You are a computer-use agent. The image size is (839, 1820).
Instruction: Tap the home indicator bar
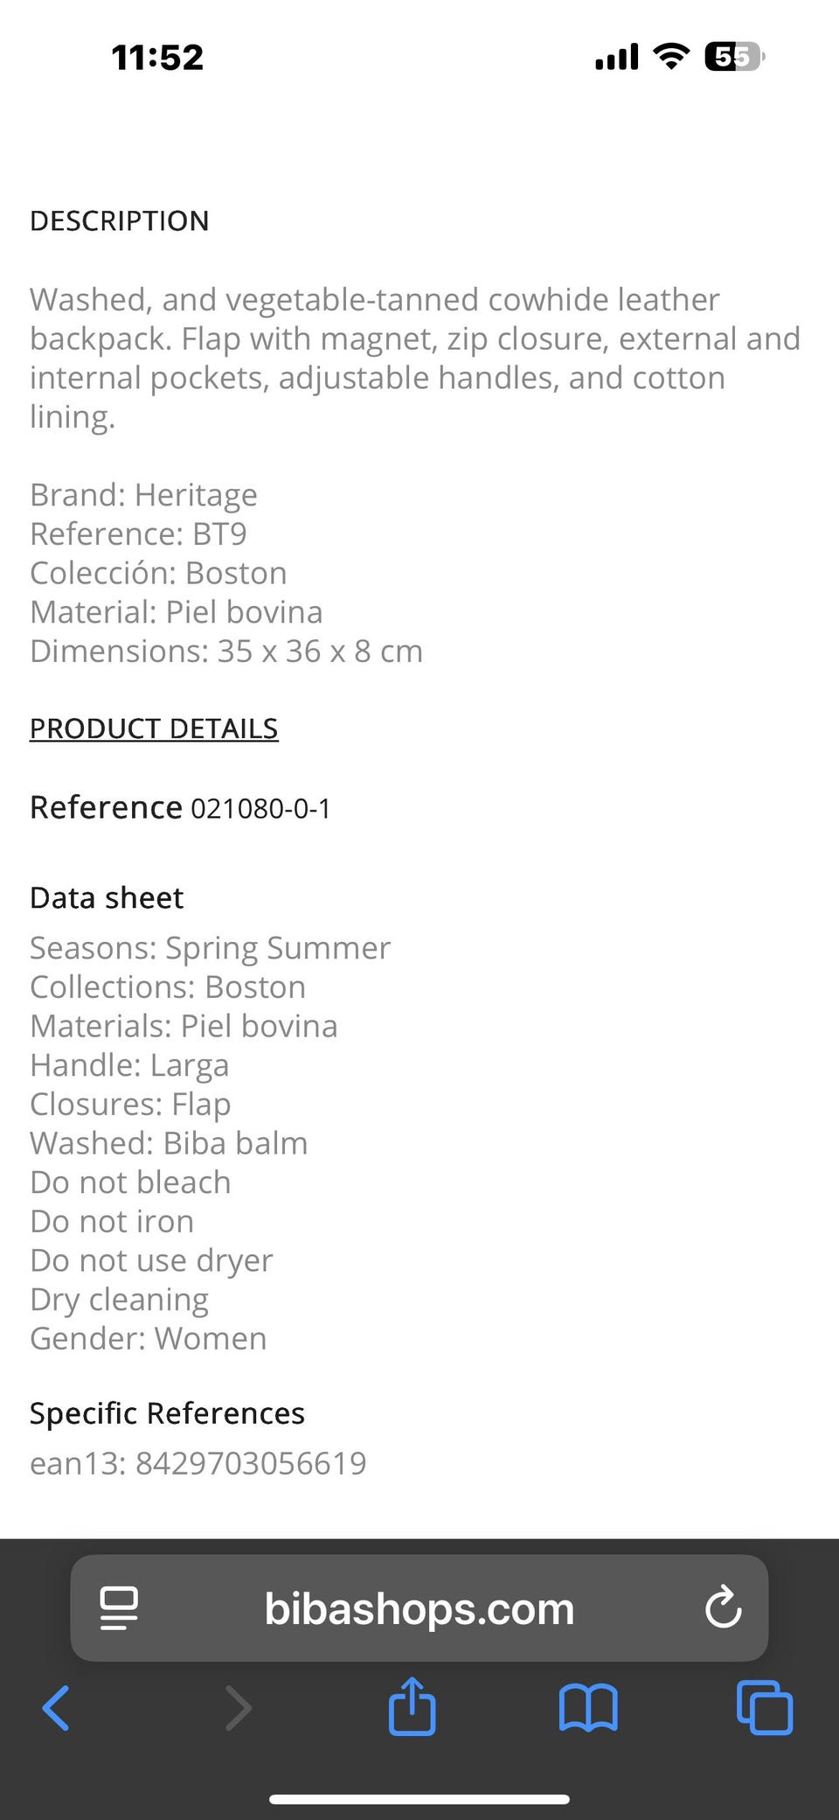tap(419, 1799)
